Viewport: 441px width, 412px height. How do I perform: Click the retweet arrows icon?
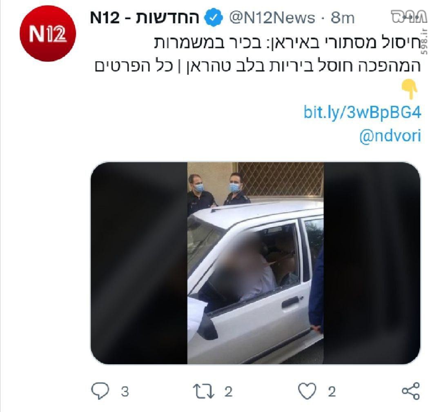point(204,392)
